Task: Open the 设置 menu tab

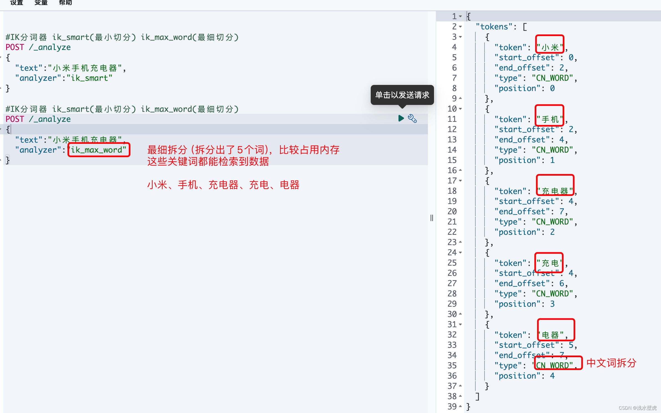Action: point(17,3)
